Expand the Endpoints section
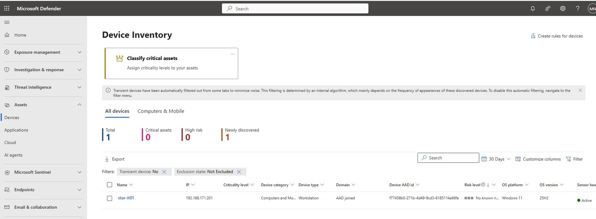Image resolution: width=596 pixels, height=219 pixels. coord(79,190)
